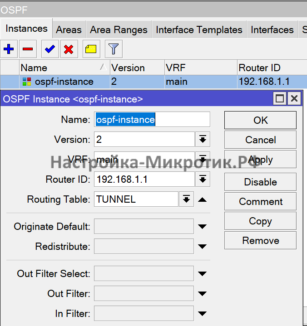Expand the Redistribute option
307x326 pixels.
(203, 247)
